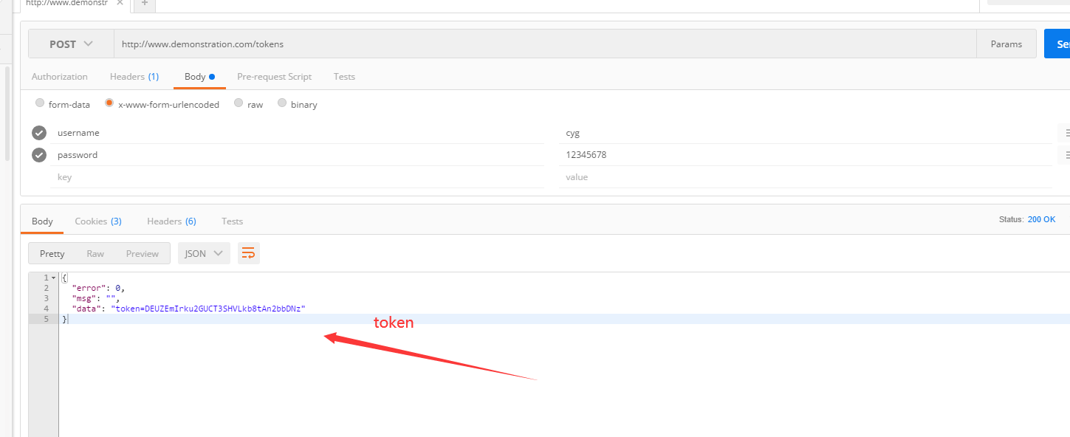Click the "error": 0 response line
This screenshot has width=1070, height=437.
(x=99, y=288)
